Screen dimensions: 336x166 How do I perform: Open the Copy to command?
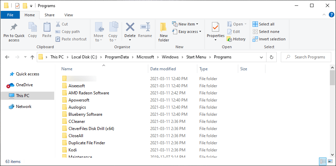[113, 32]
